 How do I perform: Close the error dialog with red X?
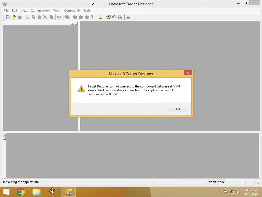point(188,73)
